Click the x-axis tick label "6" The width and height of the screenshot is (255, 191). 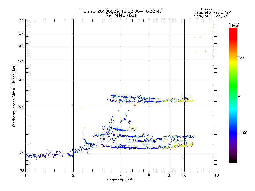[149, 175]
